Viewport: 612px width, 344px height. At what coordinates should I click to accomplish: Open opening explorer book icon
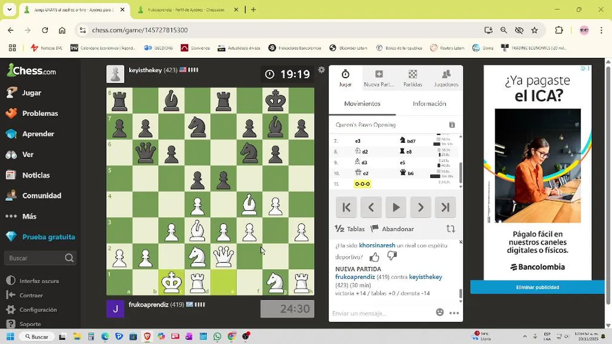pos(452,125)
